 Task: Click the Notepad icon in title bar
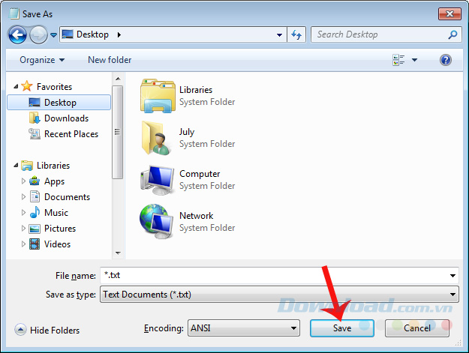coord(14,13)
